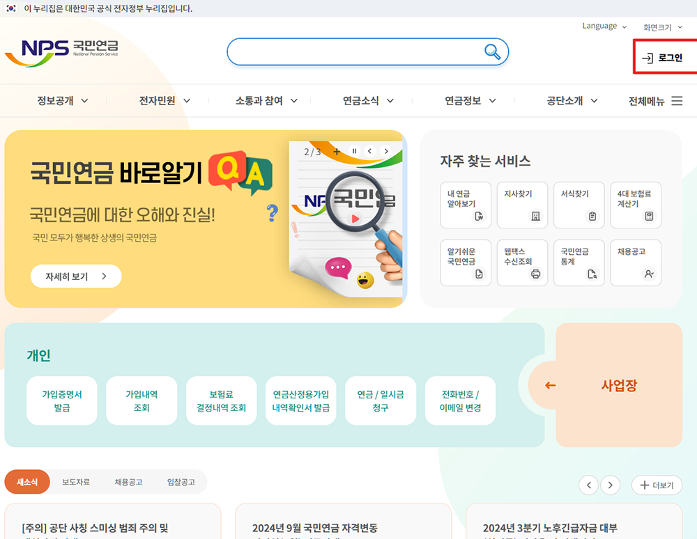Click the search magnifier icon
Viewport: 697px width, 539px height.
[x=492, y=52]
